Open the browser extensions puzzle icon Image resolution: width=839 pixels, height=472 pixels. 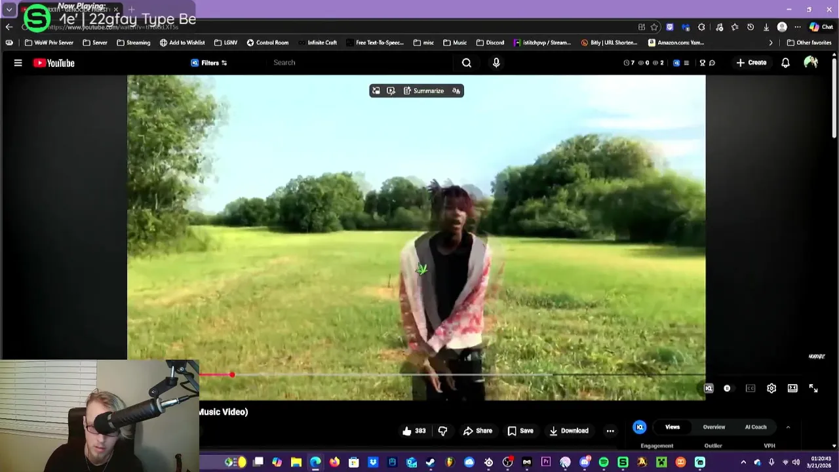701,27
